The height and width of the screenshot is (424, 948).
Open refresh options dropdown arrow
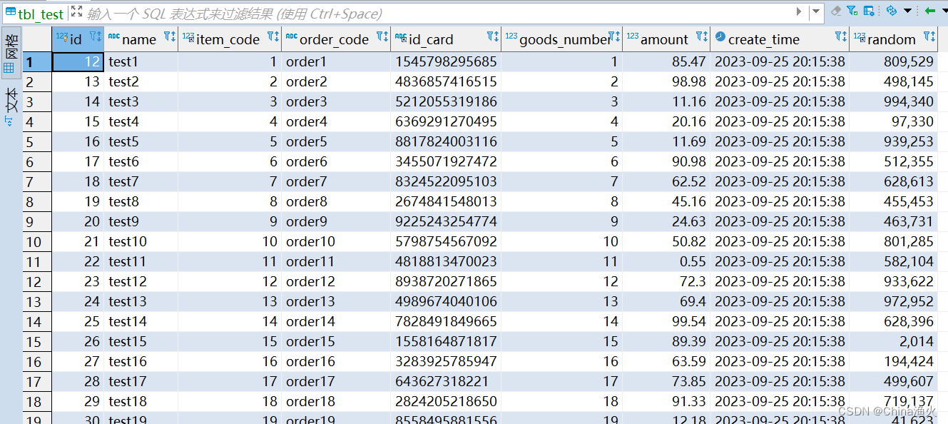pos(907,11)
